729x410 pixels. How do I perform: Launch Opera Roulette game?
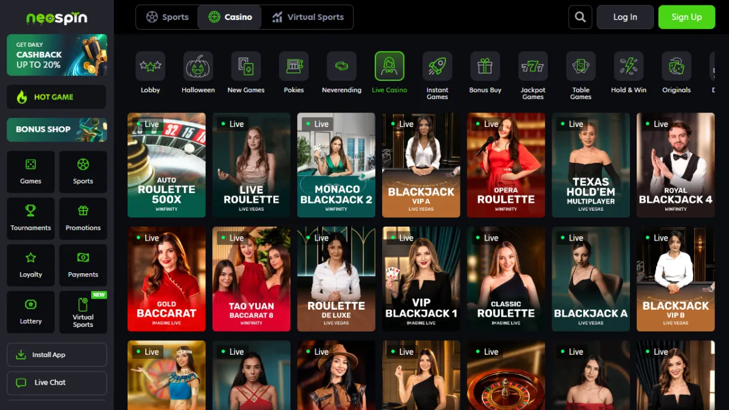click(x=506, y=165)
